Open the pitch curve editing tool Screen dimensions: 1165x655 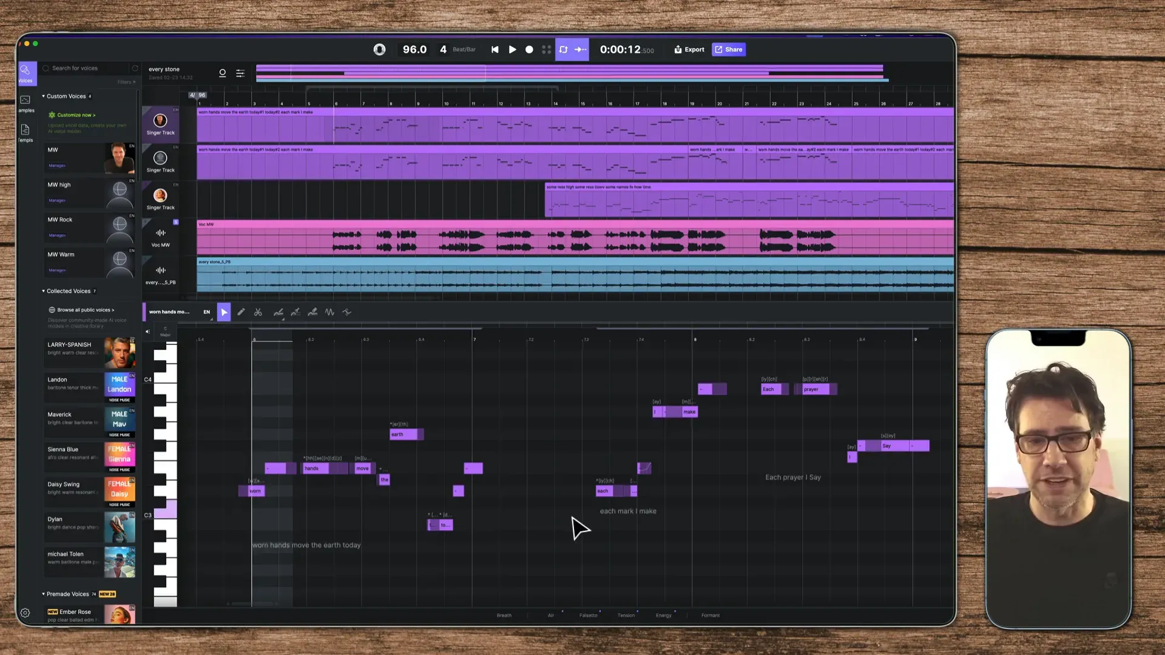pyautogui.click(x=279, y=312)
